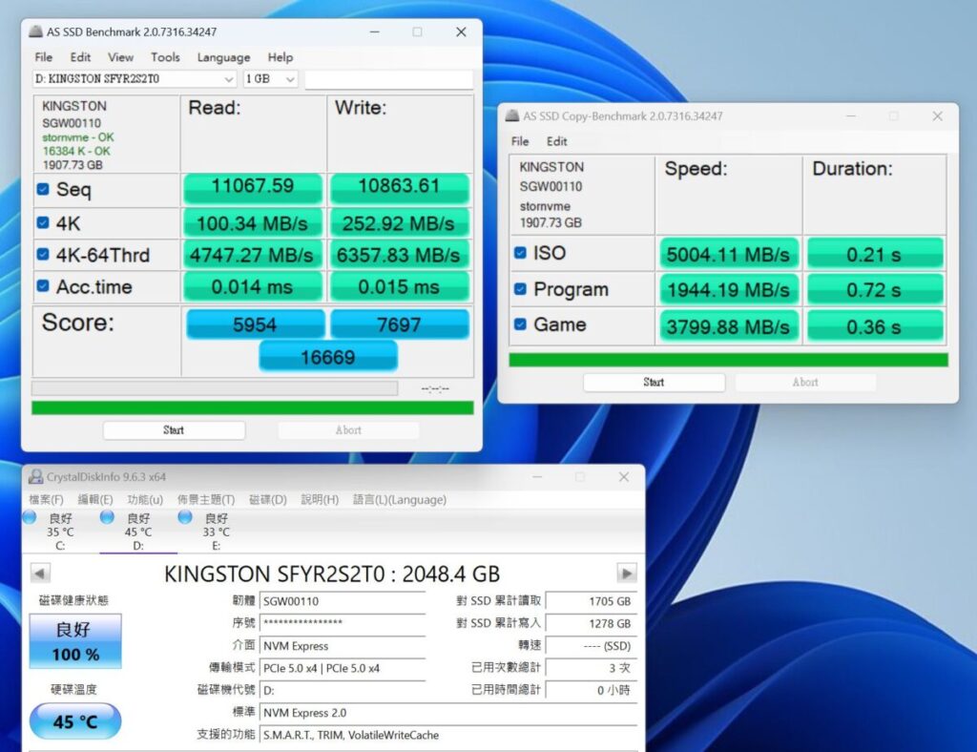
Task: Click the gray progress bar beside the --:--:-- timer
Action: [215, 388]
